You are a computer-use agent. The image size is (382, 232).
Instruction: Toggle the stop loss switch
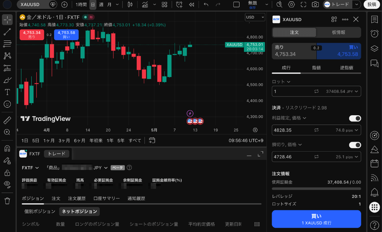(355, 145)
